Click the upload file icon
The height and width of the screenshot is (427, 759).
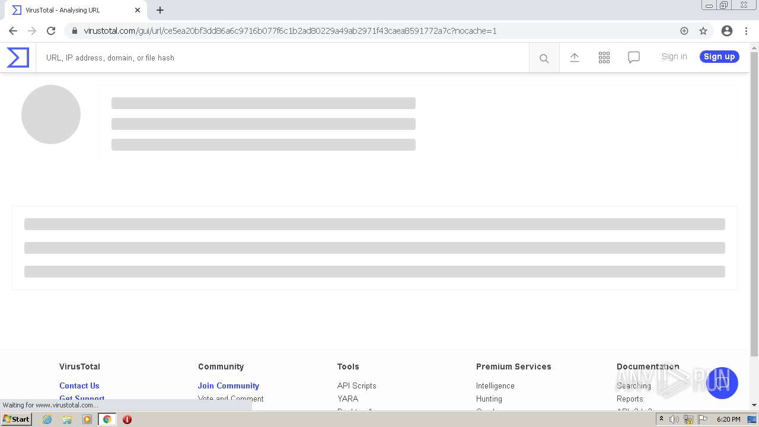click(575, 58)
